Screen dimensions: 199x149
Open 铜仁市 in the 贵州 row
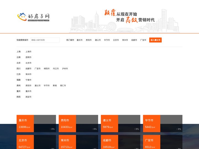click(63, 86)
